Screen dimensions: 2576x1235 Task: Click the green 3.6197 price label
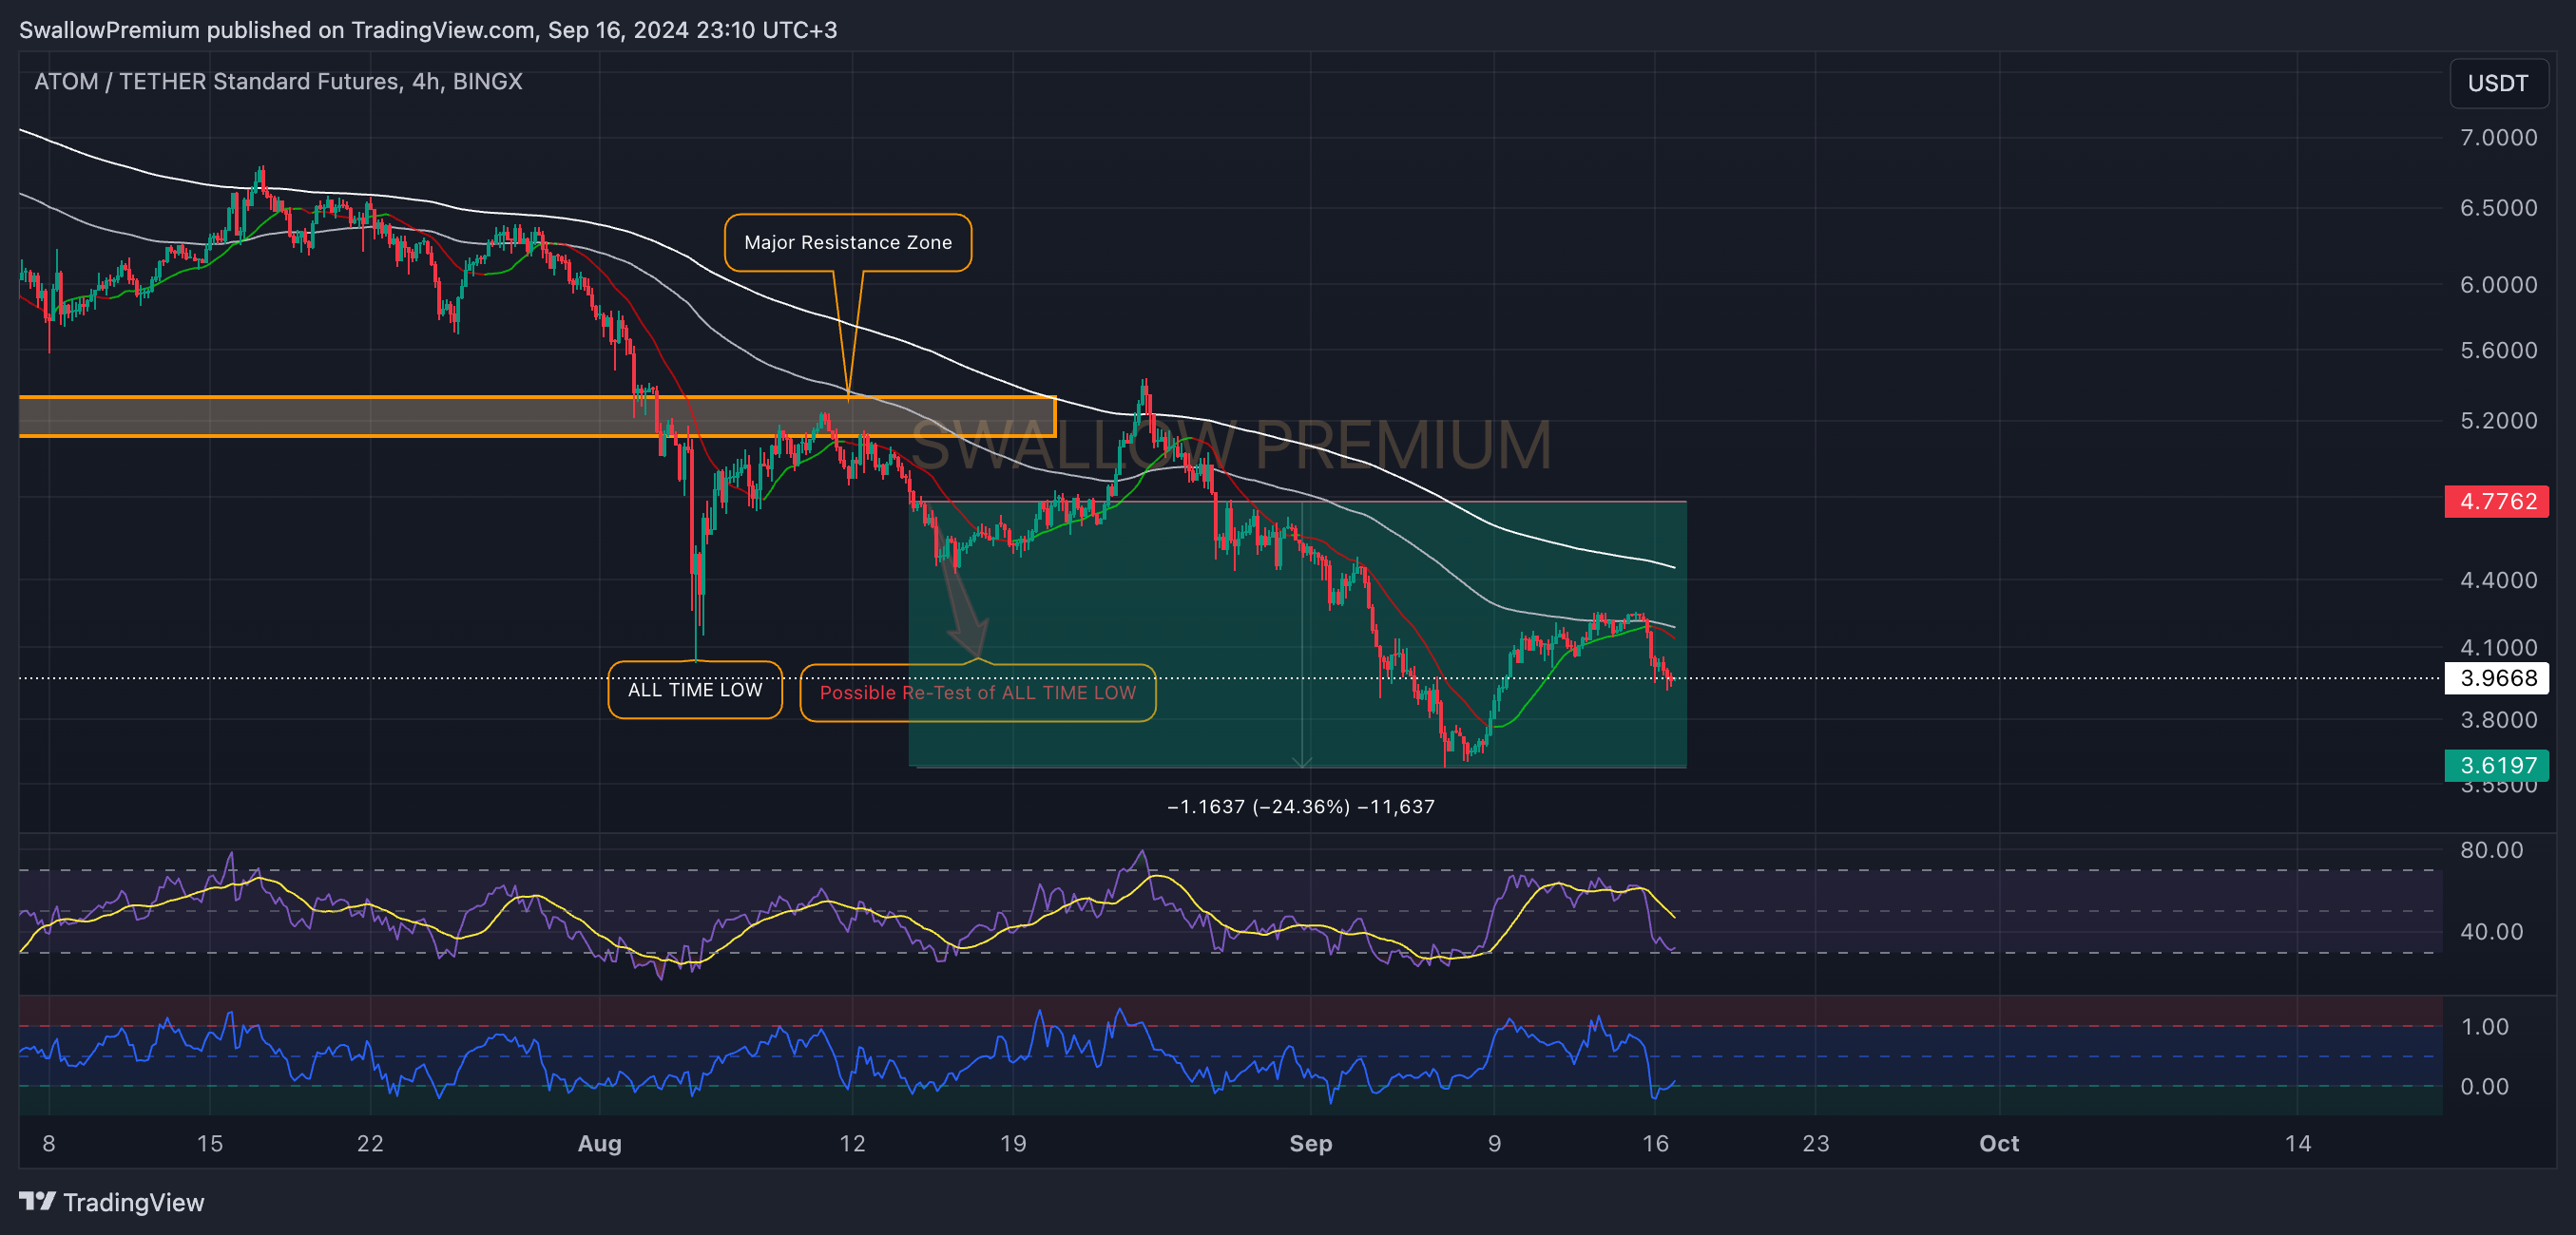[2496, 766]
